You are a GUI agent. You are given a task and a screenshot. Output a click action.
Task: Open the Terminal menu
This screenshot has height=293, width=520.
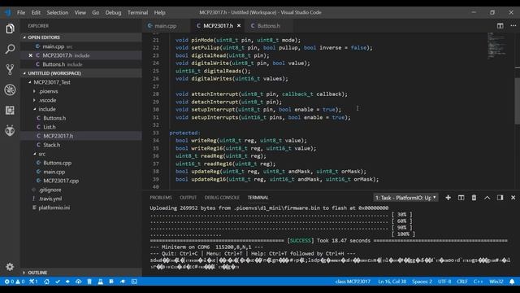pos(137,13)
